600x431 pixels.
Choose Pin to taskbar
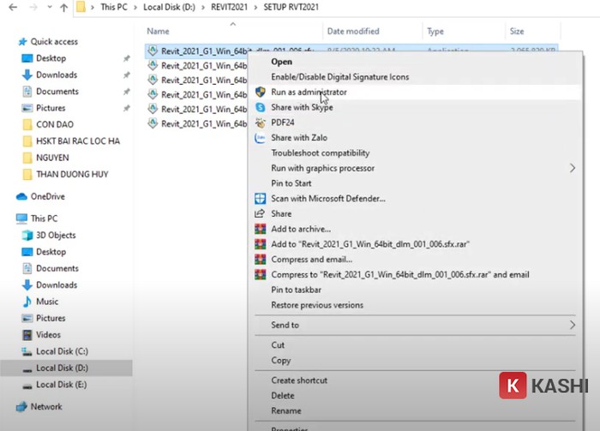pyautogui.click(x=297, y=290)
